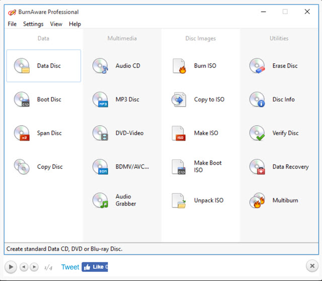
Task: Open the BDMV/AVC... disc icon
Action: pyautogui.click(x=100, y=166)
